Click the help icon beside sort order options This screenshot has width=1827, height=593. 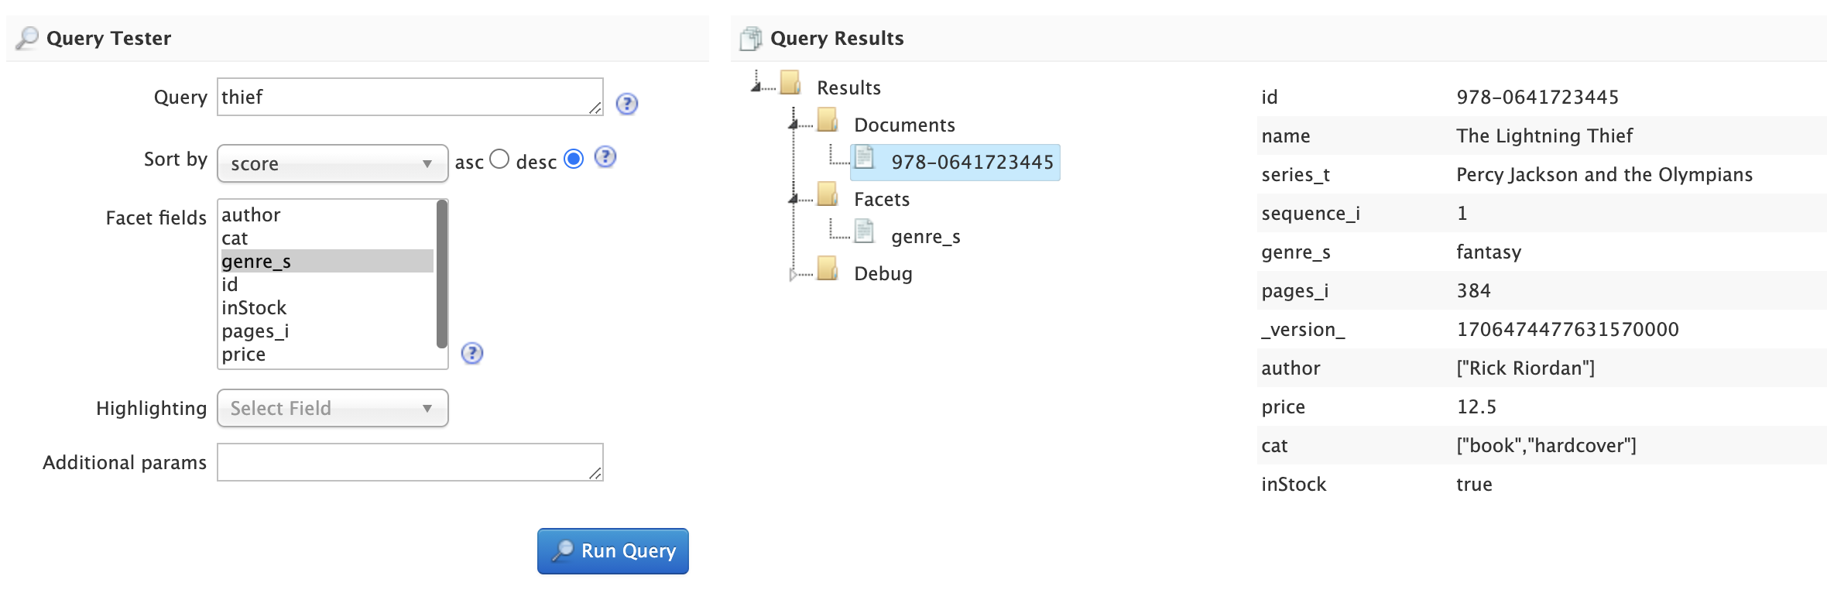click(605, 157)
